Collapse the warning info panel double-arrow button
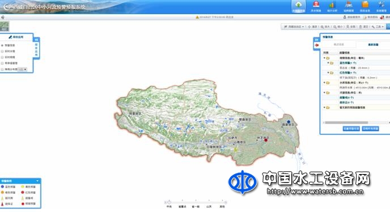 [x=316, y=40]
